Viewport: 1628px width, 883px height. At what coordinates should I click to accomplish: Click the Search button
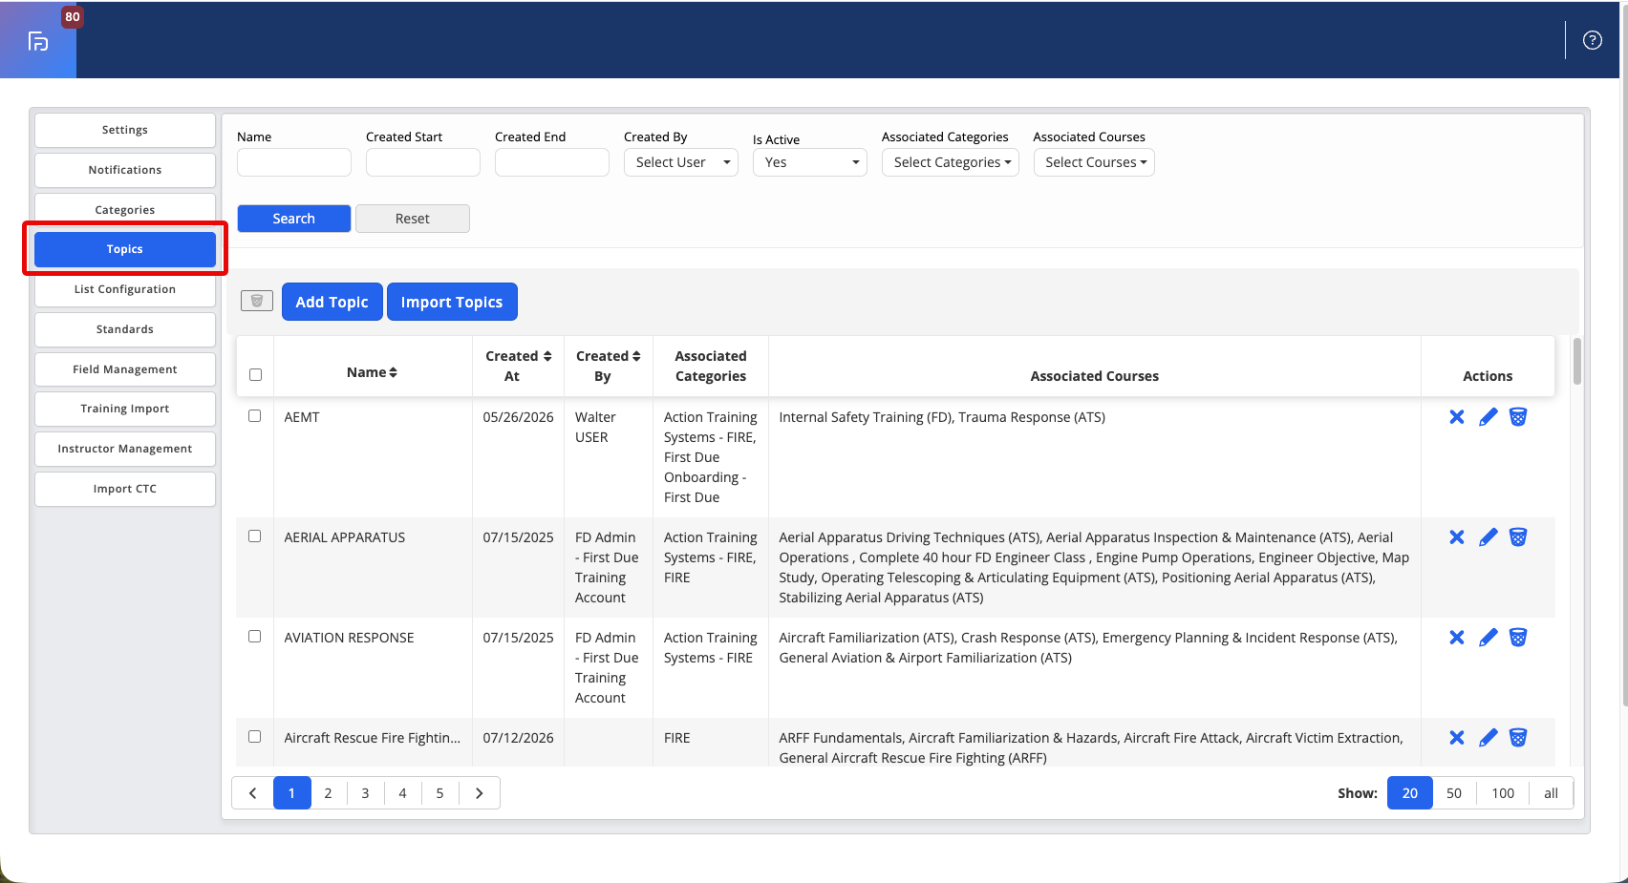tap(294, 219)
